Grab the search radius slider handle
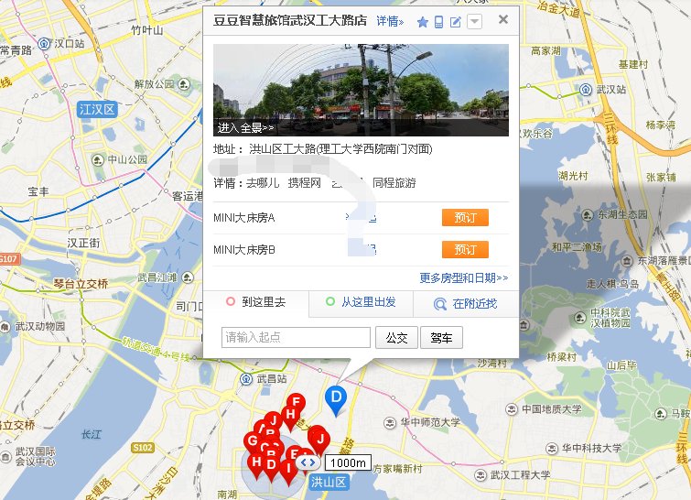Screen dimensions: 691x500 308,462
